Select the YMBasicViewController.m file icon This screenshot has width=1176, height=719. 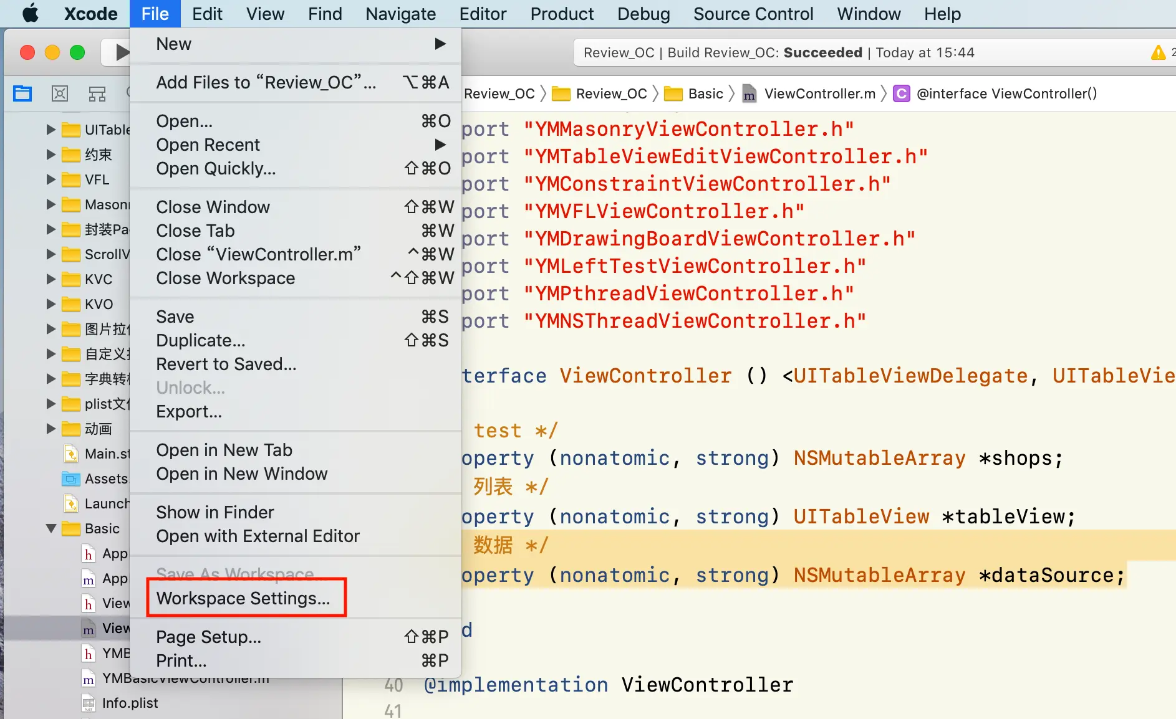[89, 678]
